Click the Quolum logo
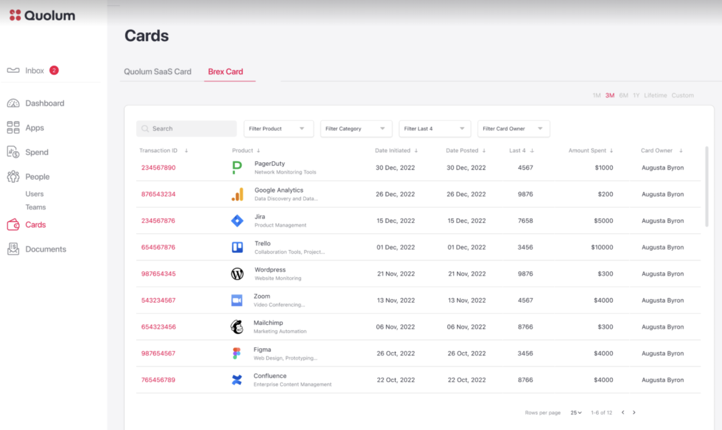Image resolution: width=722 pixels, height=430 pixels. pos(42,16)
